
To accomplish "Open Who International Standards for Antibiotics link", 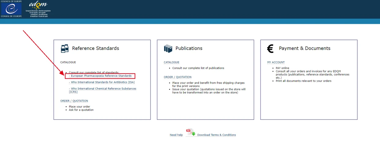I will [102, 82].
